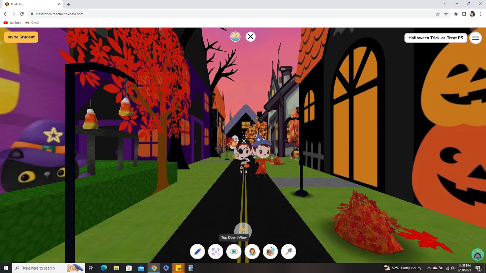The width and height of the screenshot is (486, 273).
Task: Bookmark this page with star icon
Action: [x=446, y=14]
